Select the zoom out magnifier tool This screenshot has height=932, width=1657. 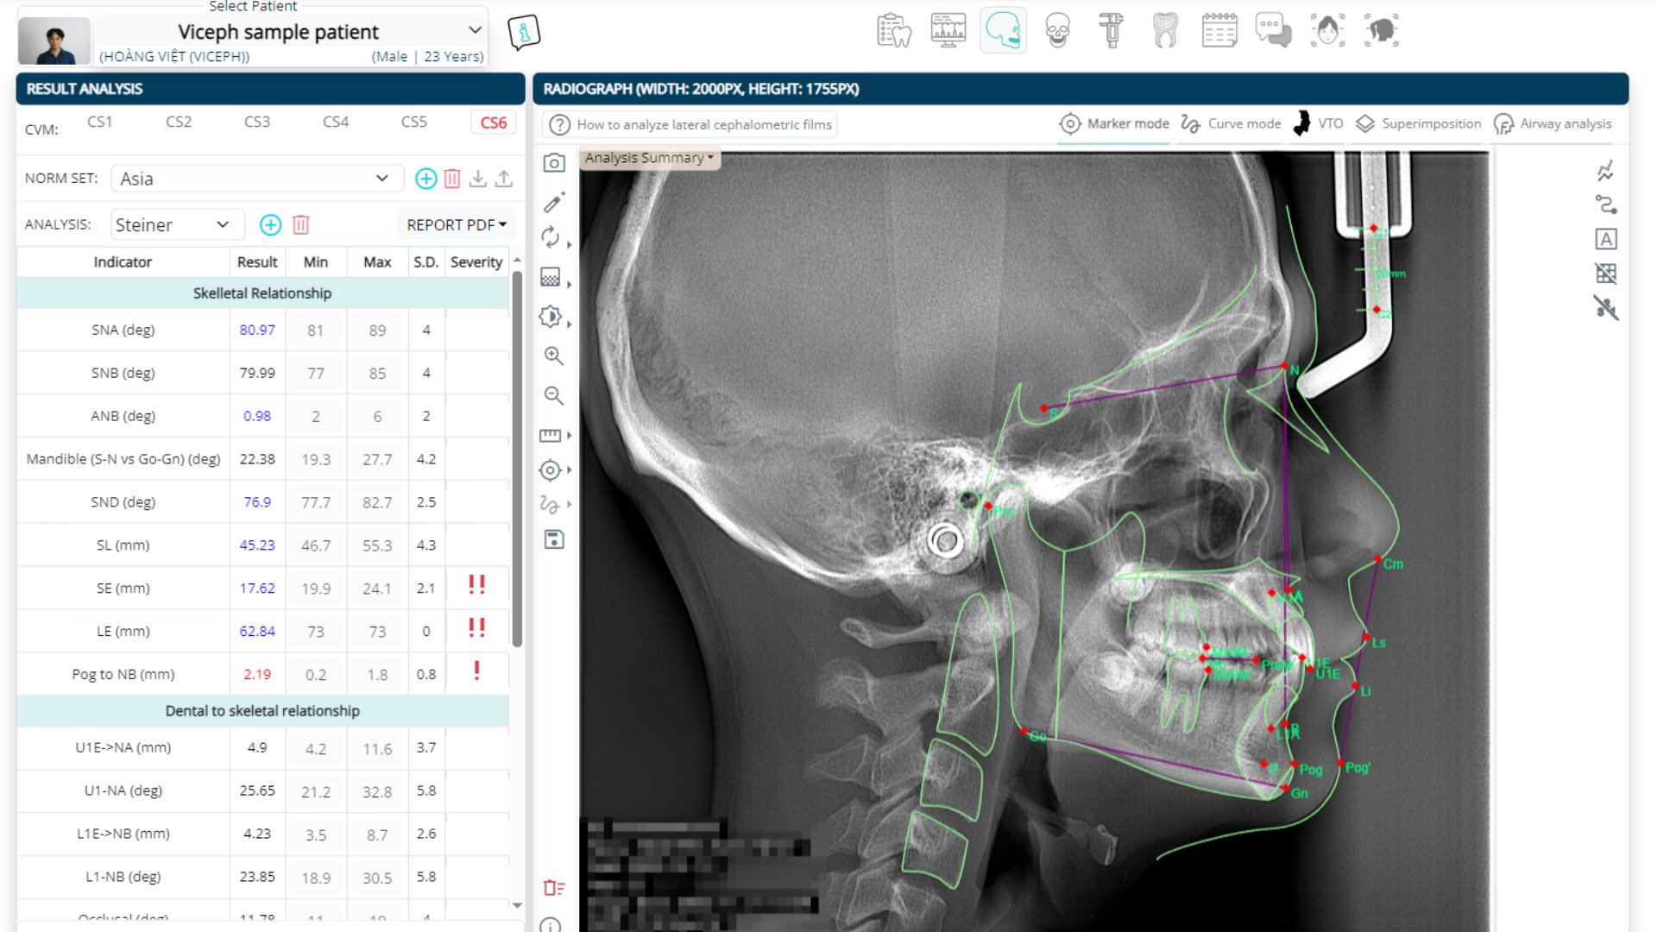[554, 395]
